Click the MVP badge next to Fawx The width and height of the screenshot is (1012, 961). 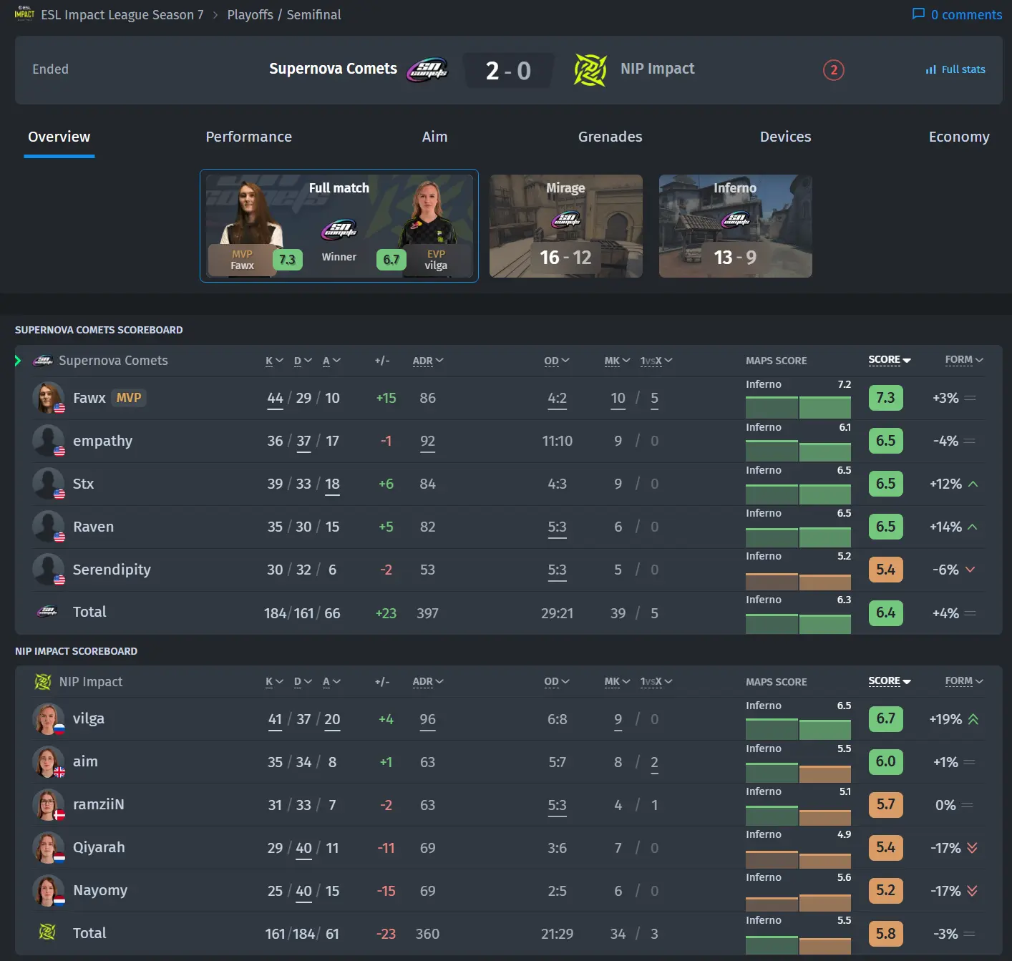click(x=129, y=398)
